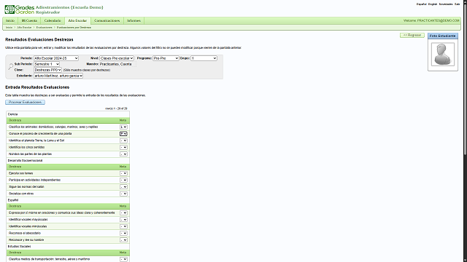Click the Foto Estudiante panel header

[443, 36]
